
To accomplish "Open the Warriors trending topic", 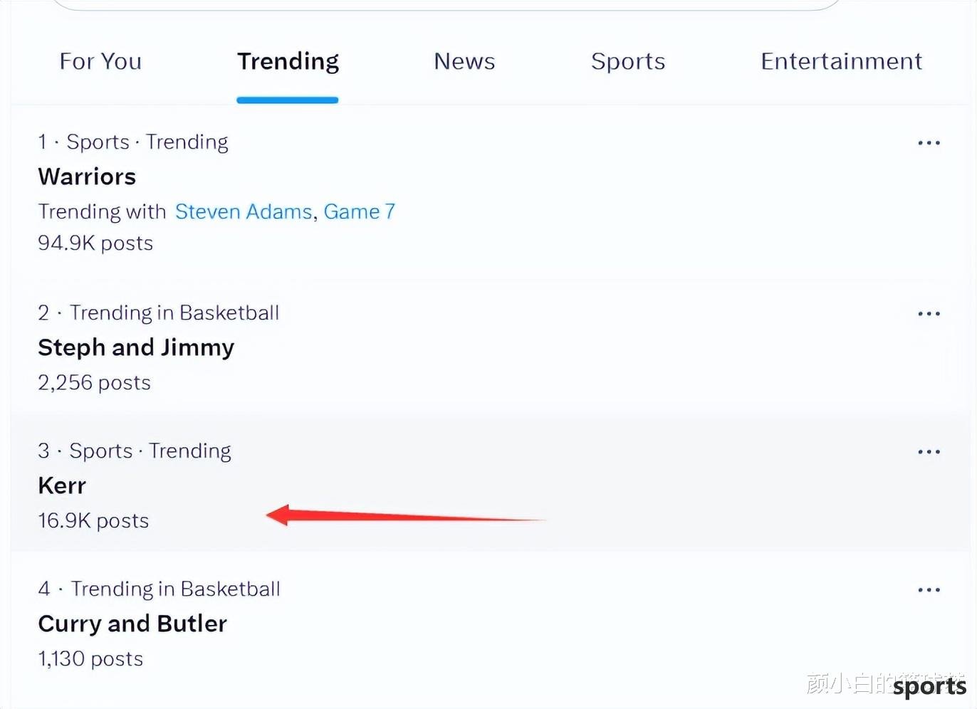I will click(x=87, y=177).
